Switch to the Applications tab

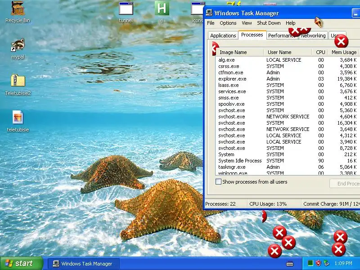point(223,36)
